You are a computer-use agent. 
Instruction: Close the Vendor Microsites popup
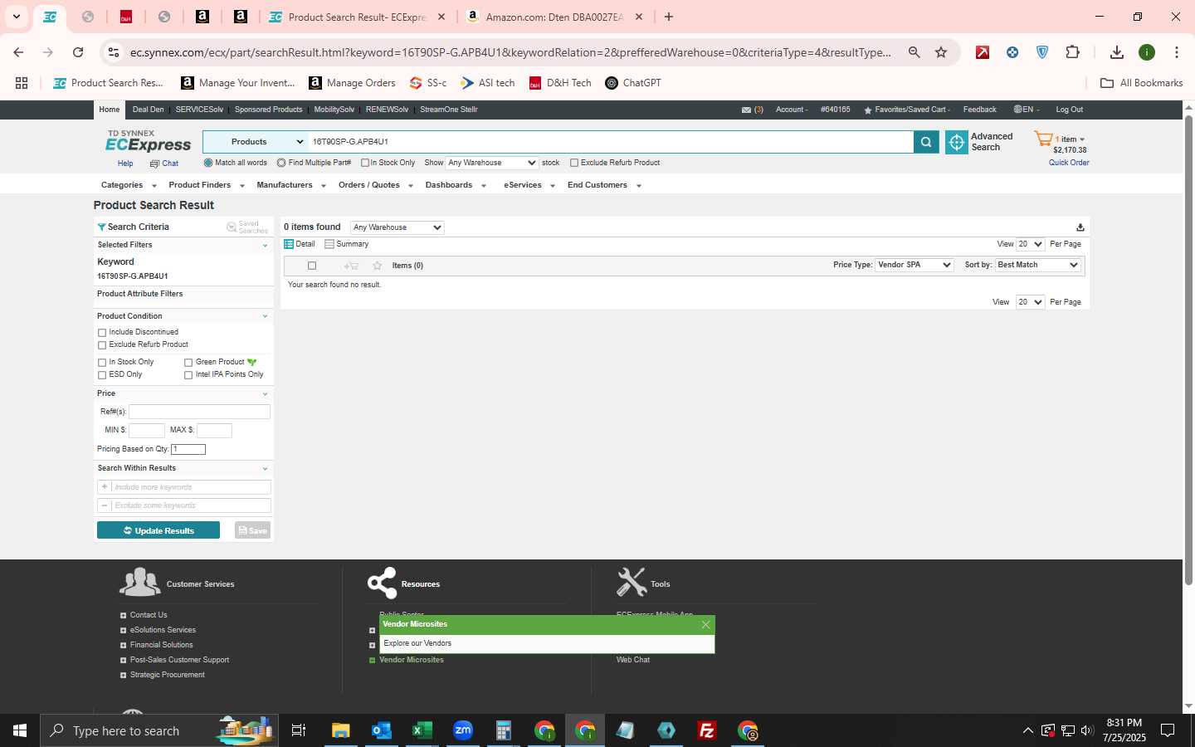coord(705,625)
